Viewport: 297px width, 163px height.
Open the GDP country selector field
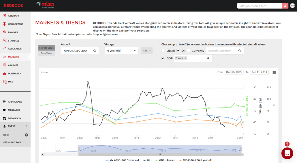coord(193,58)
